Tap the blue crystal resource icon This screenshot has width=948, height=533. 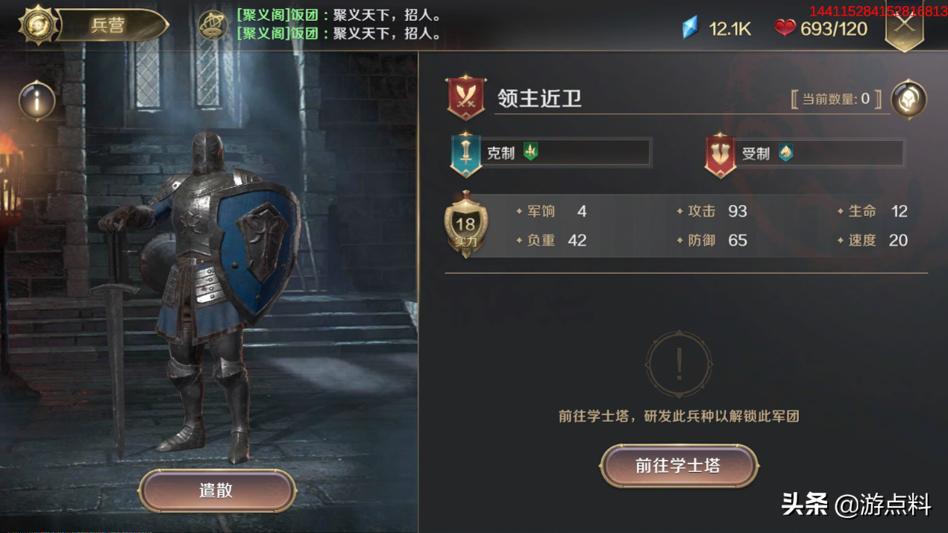(x=691, y=29)
